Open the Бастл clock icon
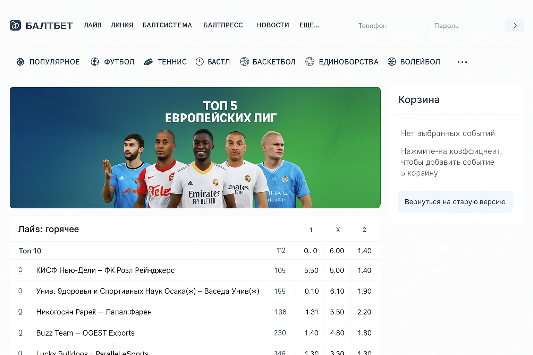This screenshot has width=533, height=355. pyautogui.click(x=200, y=62)
